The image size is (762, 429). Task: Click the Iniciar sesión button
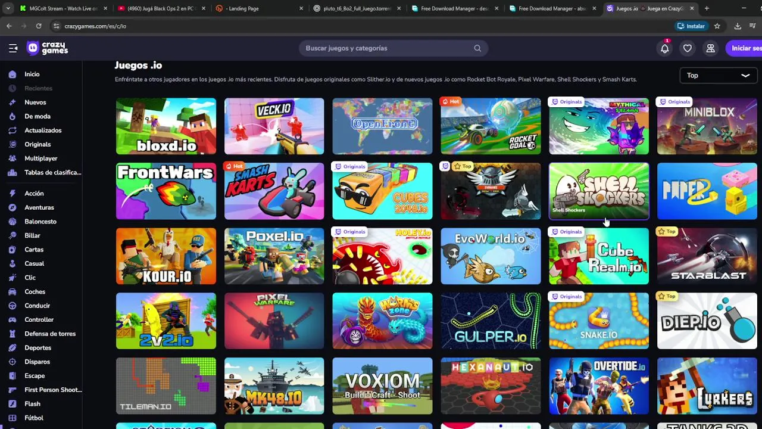[744, 48]
